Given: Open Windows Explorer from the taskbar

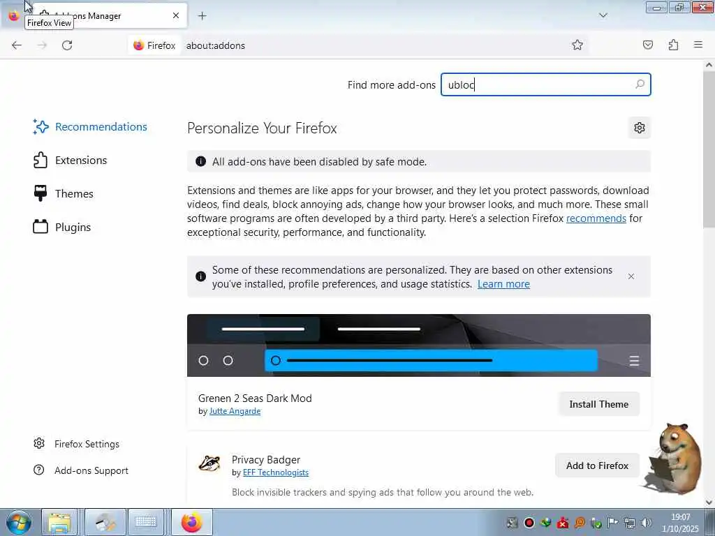Looking at the screenshot, I should pos(59,522).
